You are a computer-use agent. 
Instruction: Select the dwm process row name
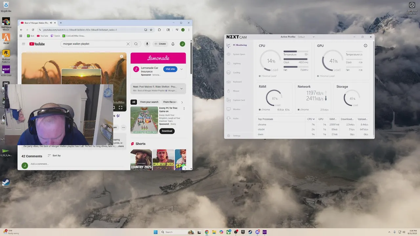click(261, 134)
